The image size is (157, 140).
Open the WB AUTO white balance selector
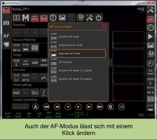click(44, 63)
